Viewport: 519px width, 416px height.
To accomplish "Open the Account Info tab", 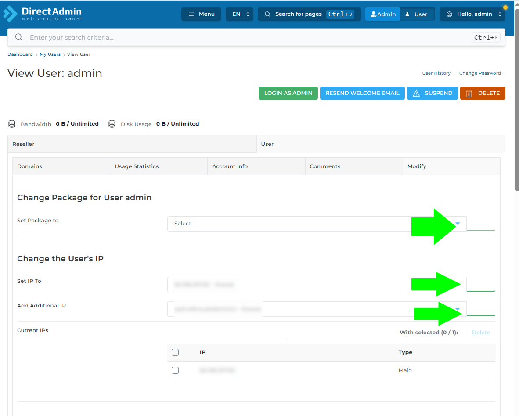I will (x=256, y=166).
